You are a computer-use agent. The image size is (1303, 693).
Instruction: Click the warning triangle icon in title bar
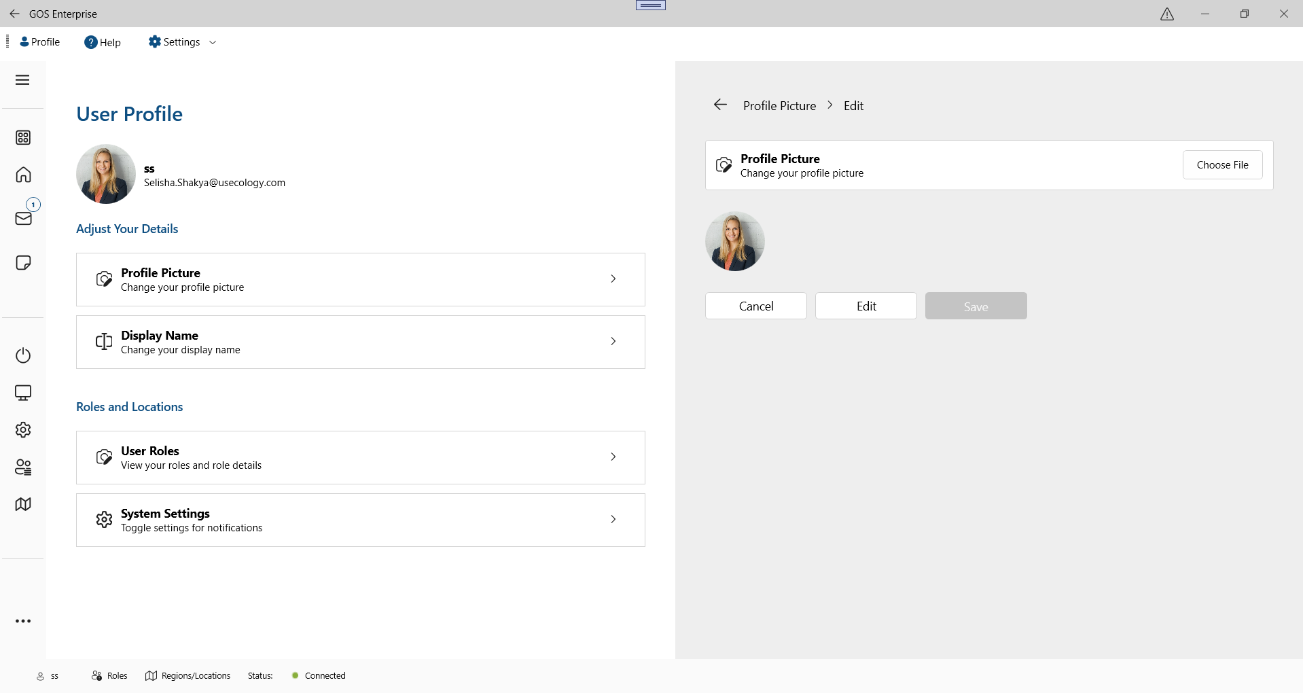click(1166, 14)
